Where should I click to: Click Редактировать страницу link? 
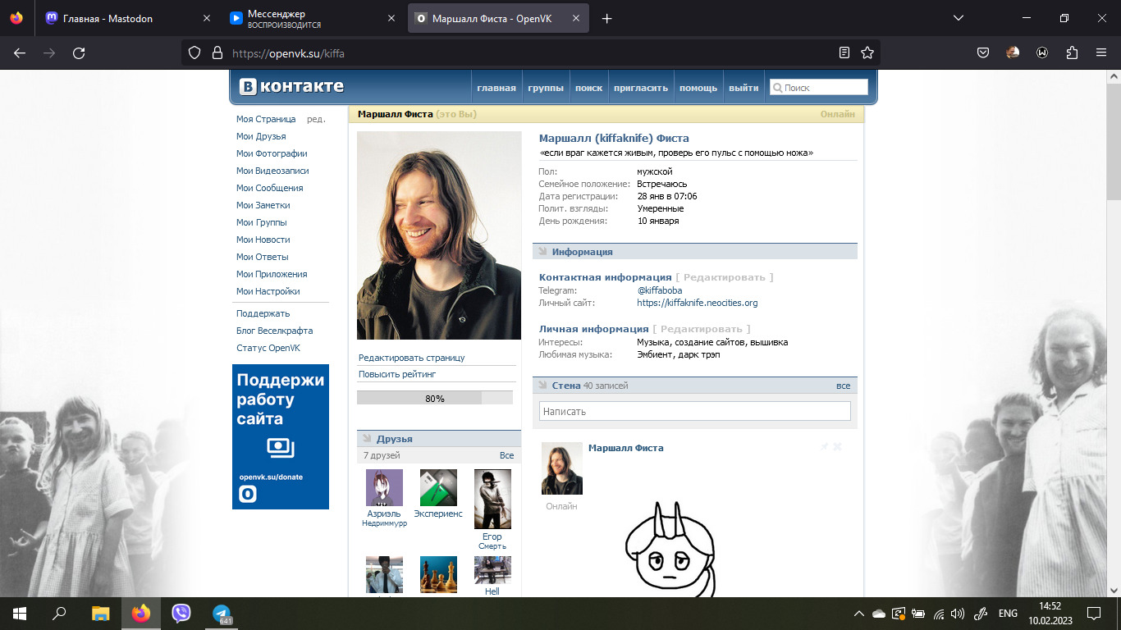[412, 358]
